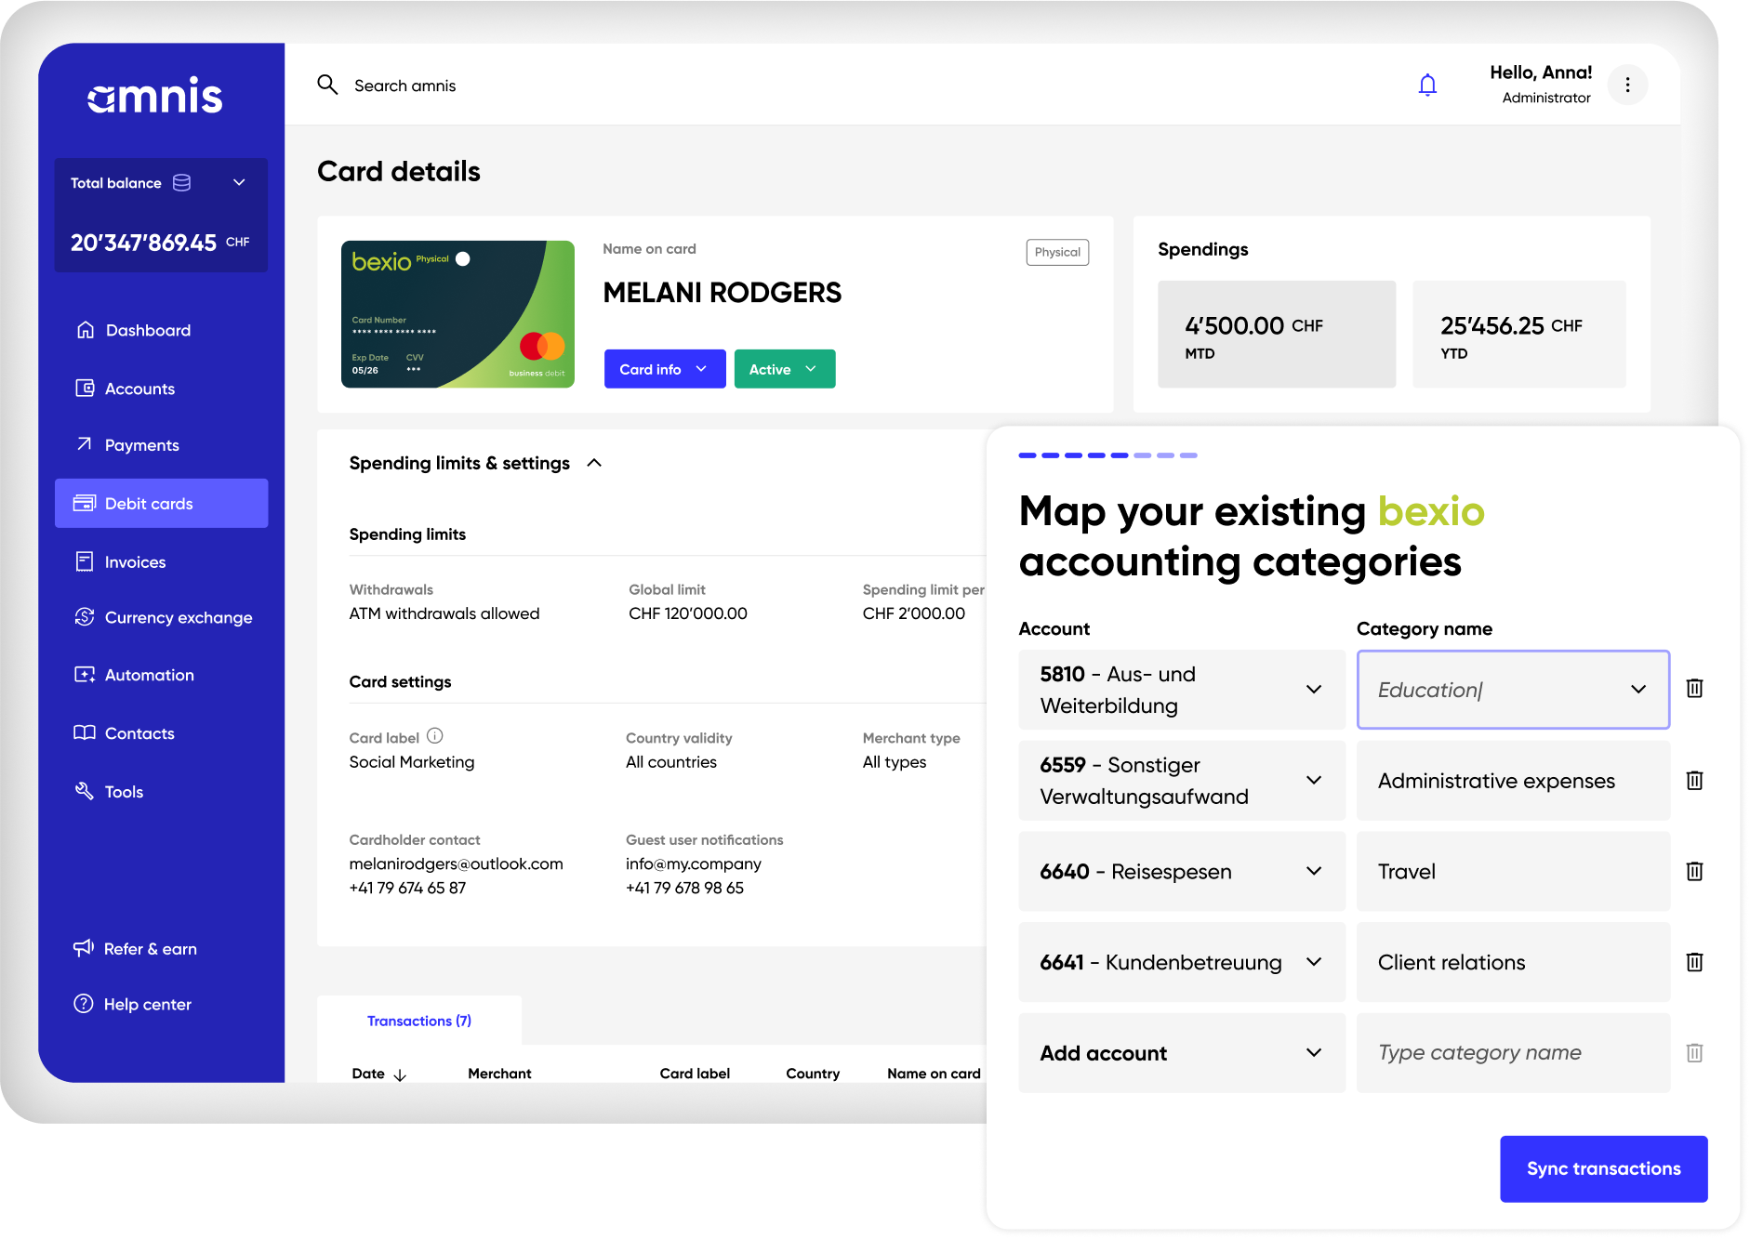The image size is (1750, 1239).
Task: Click the search magnifier icon
Action: [327, 85]
